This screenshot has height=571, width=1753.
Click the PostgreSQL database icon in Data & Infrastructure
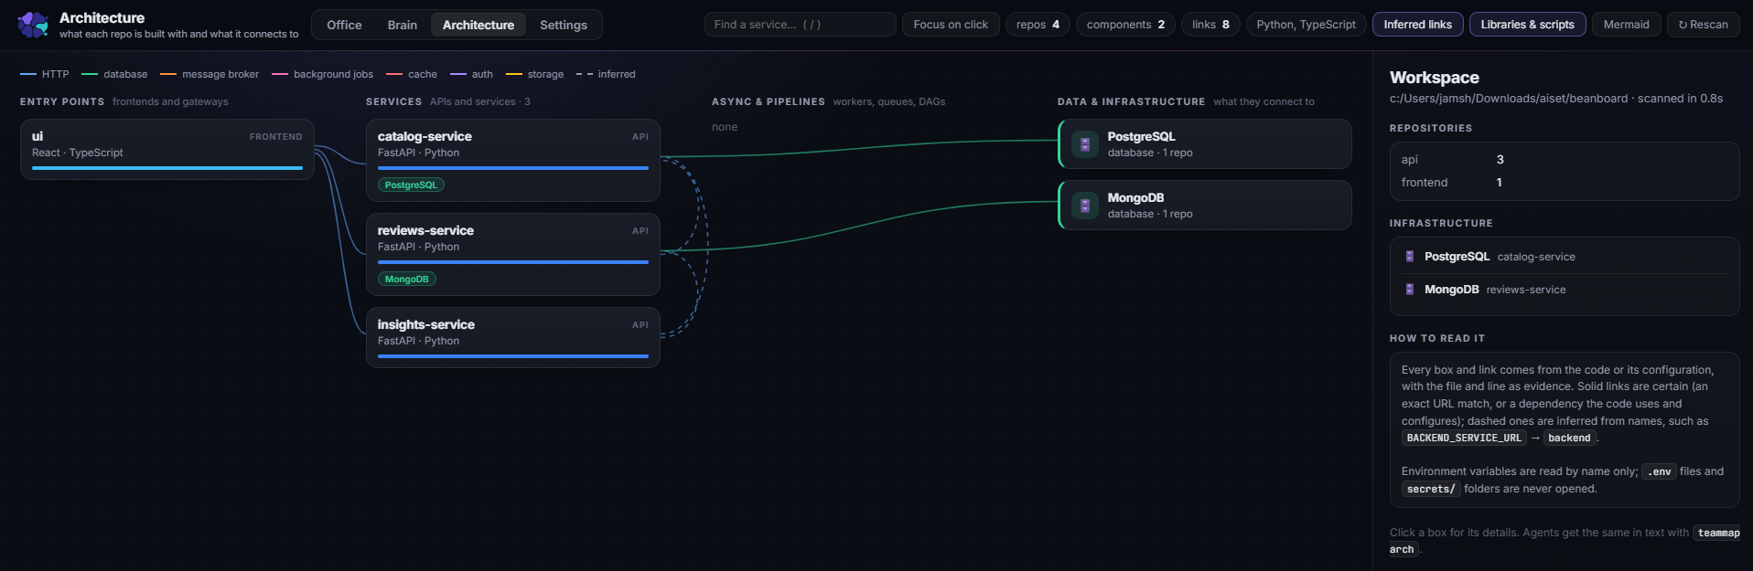coord(1085,144)
